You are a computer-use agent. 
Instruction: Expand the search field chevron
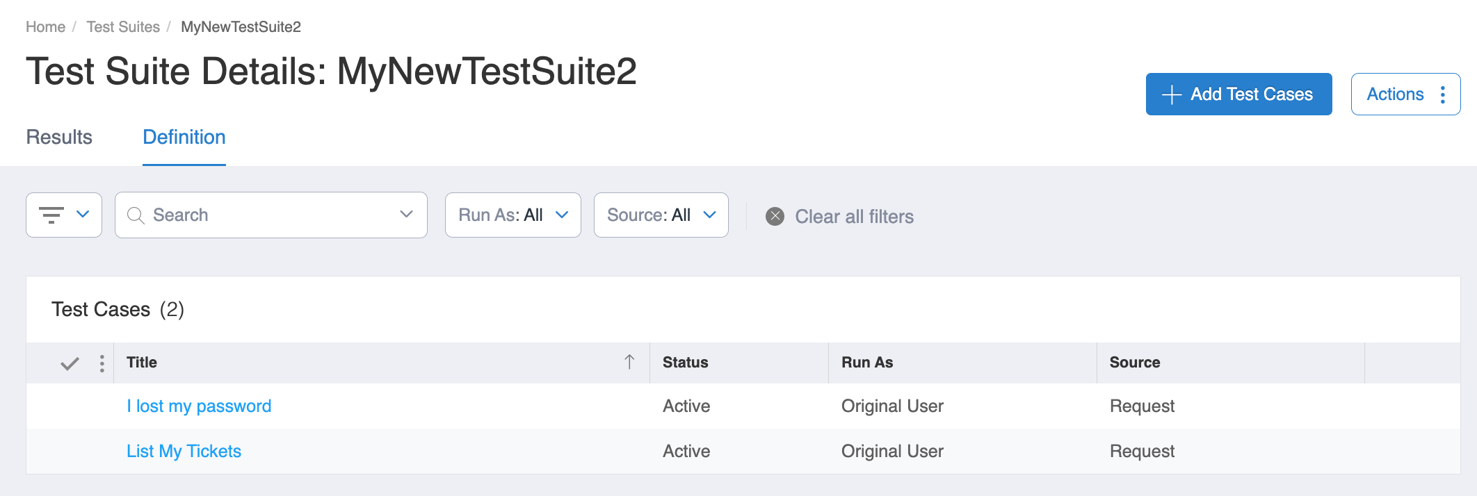[406, 215]
